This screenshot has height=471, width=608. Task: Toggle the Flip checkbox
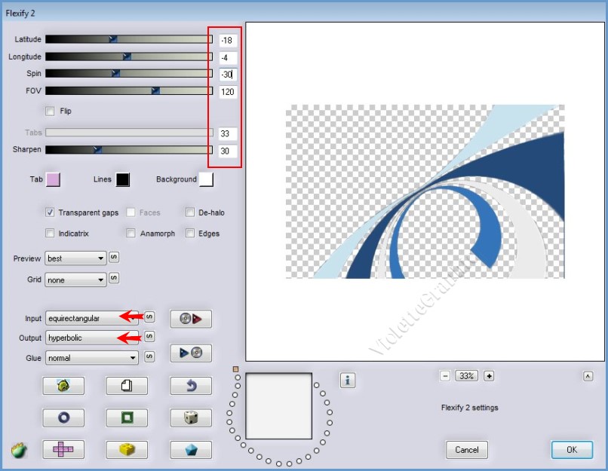(x=51, y=111)
